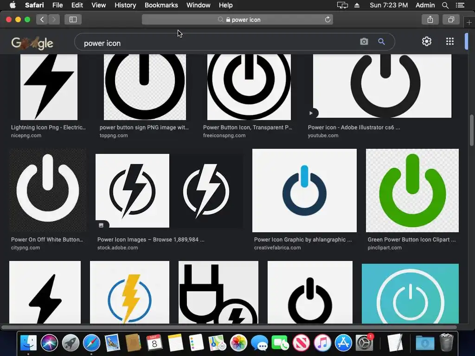Open the Admin user menu
This screenshot has width=475, height=356.
point(425,5)
